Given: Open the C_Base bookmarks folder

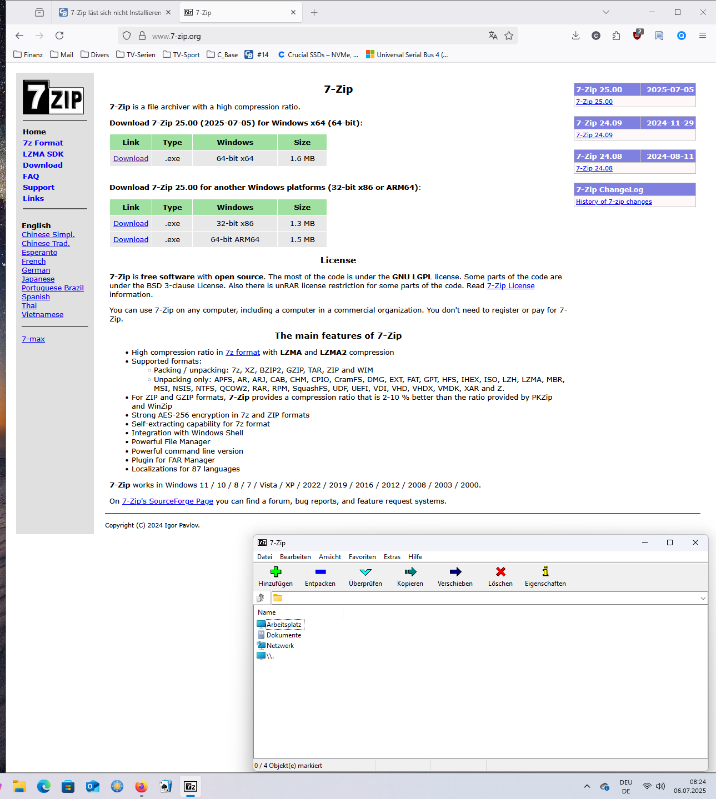Looking at the screenshot, I should pyautogui.click(x=222, y=54).
